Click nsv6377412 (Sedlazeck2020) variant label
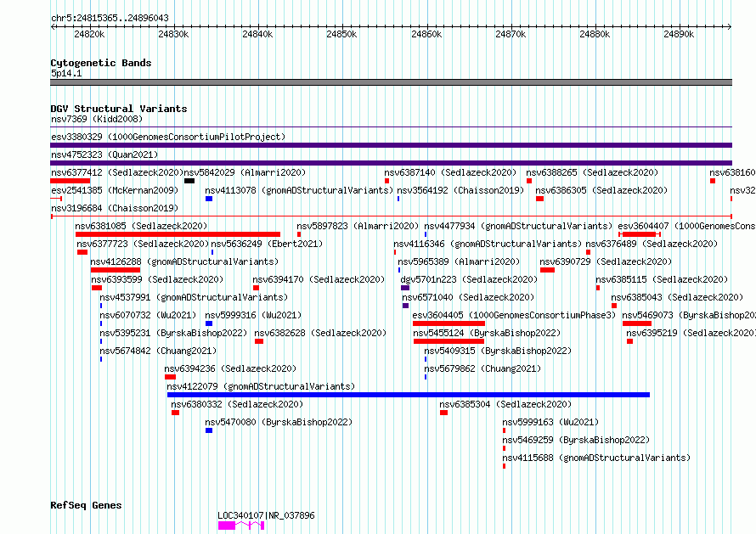The width and height of the screenshot is (756, 534). pyautogui.click(x=117, y=172)
